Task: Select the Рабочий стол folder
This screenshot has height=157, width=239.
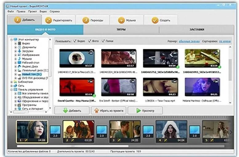Action: 30,62
